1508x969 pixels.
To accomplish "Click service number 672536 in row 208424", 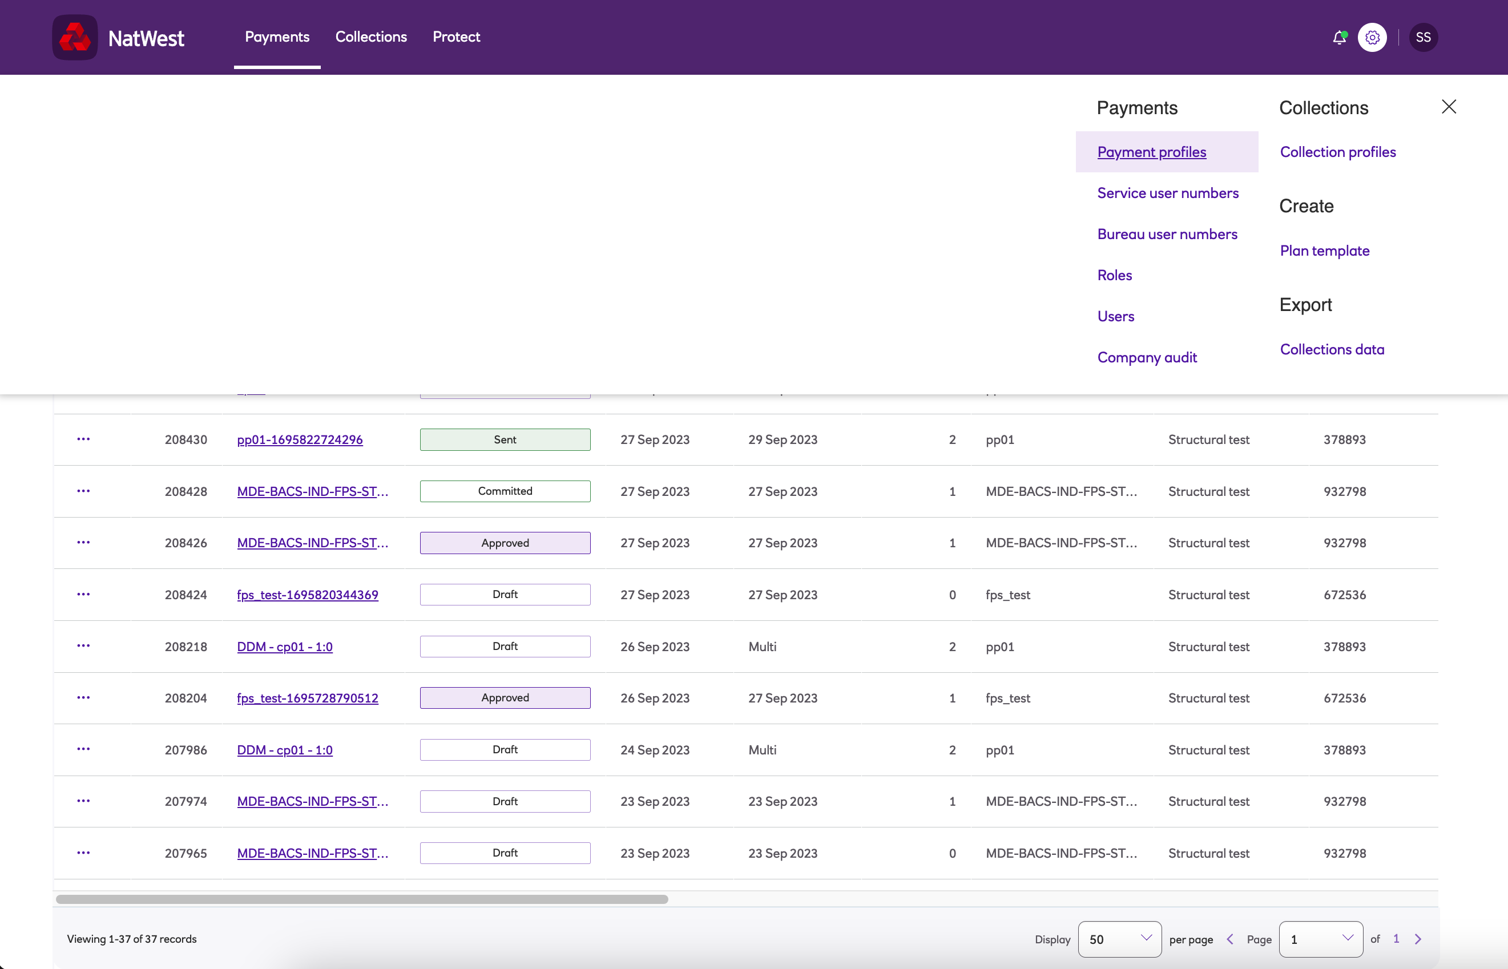I will [1344, 595].
